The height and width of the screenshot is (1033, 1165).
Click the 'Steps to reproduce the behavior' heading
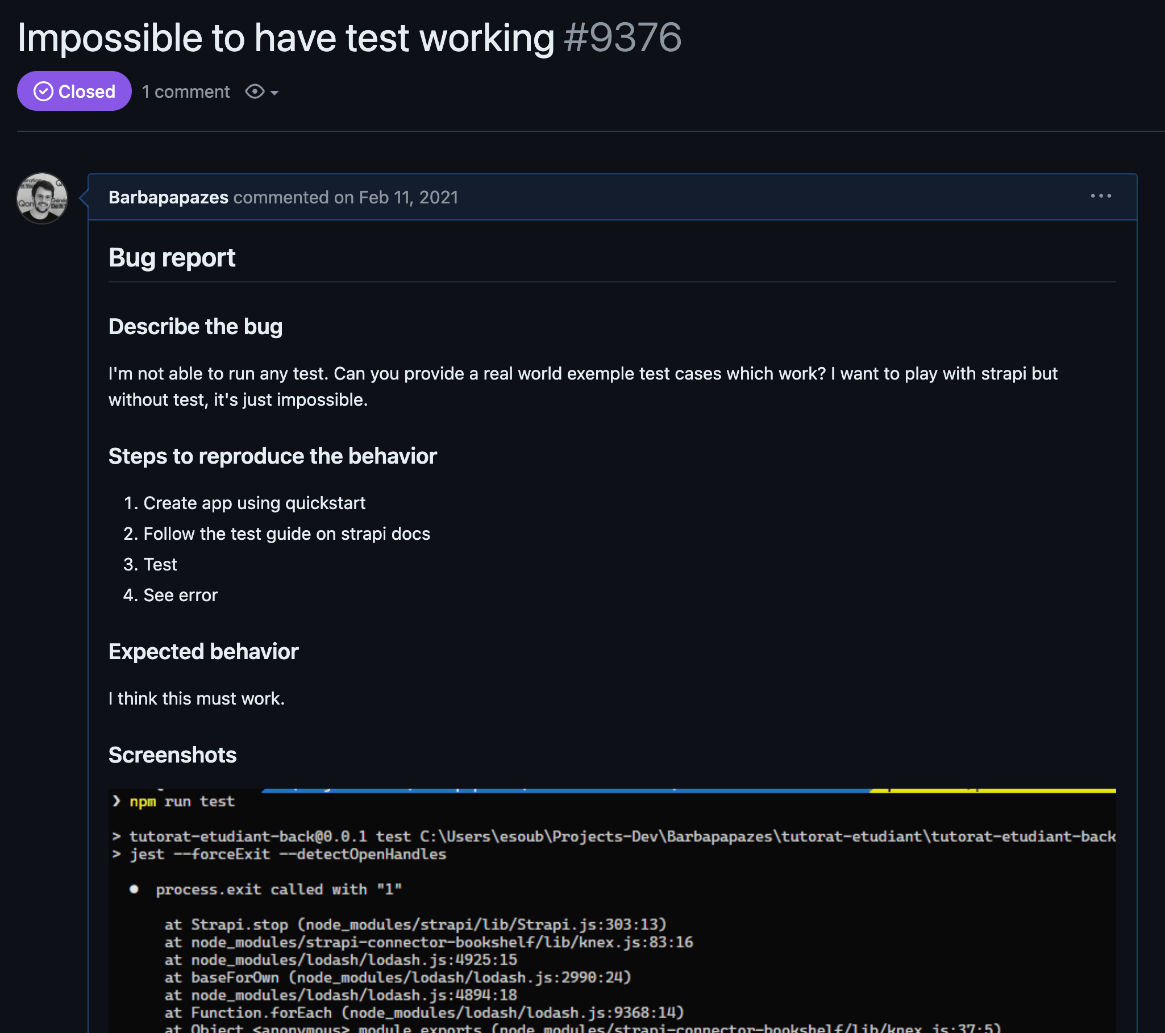[272, 456]
